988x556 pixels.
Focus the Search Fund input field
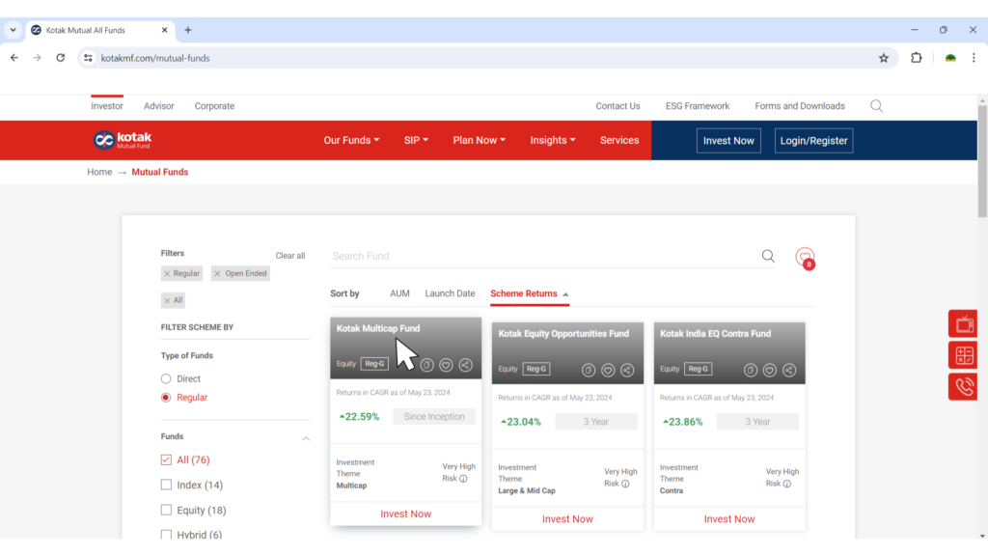tap(545, 256)
